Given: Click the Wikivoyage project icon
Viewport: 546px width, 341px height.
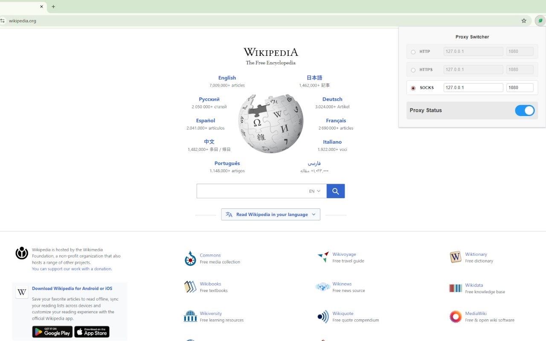Looking at the screenshot, I should click(323, 257).
